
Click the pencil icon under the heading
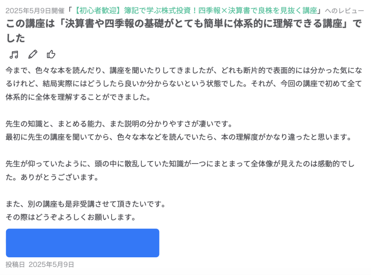tap(33, 55)
